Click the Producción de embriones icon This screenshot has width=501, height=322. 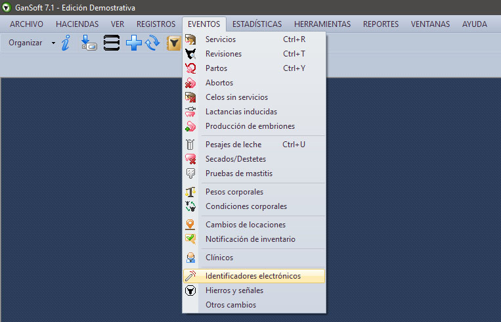[190, 126]
